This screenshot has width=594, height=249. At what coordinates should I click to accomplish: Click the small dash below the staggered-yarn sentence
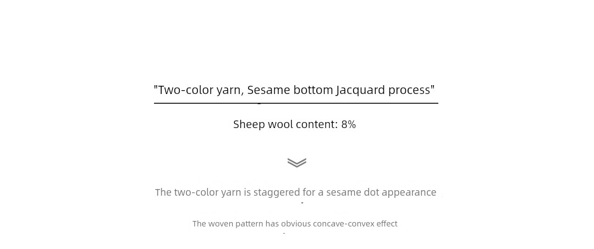[302, 203]
